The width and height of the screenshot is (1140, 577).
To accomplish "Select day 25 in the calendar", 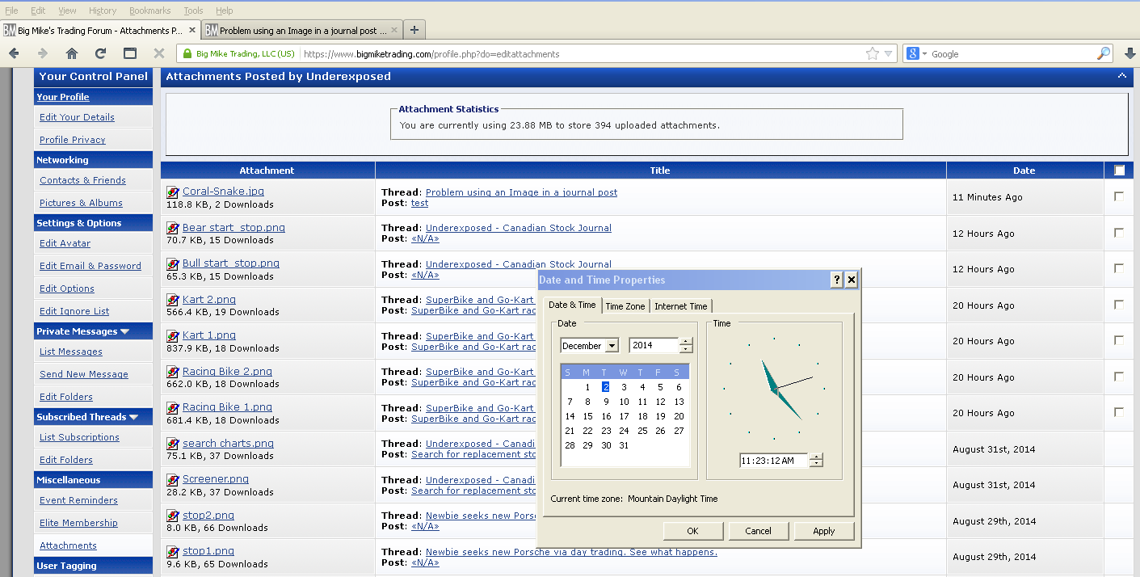I will tap(642, 431).
